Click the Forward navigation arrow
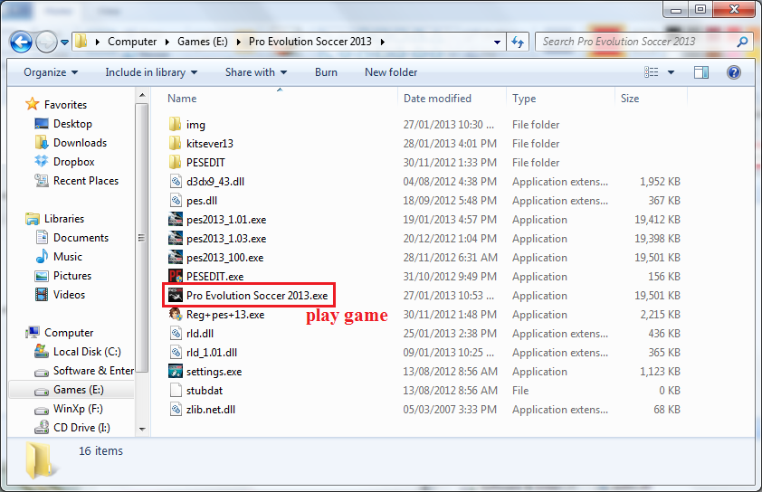This screenshot has width=762, height=492. 47,43
